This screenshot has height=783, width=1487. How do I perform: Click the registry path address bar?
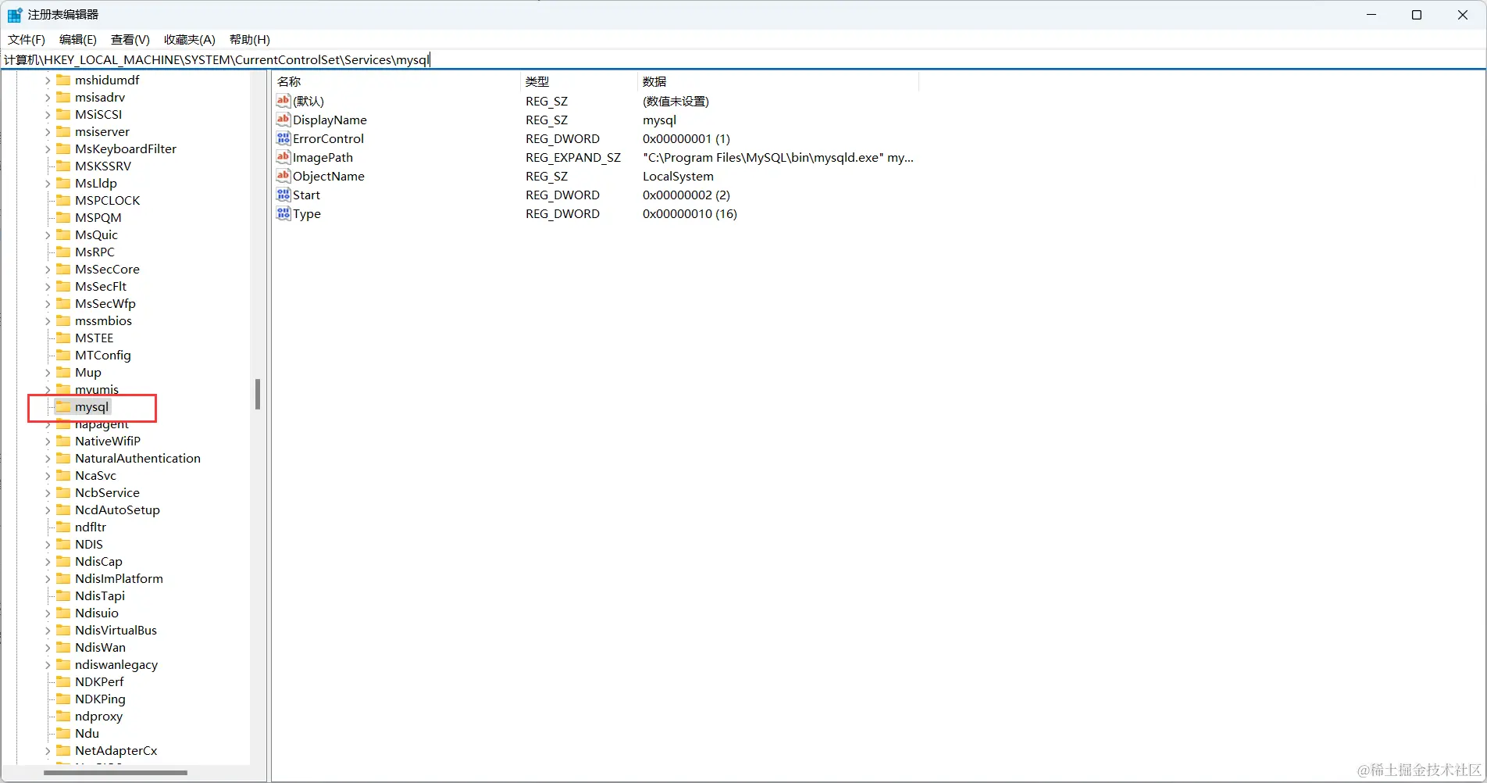pyautogui.click(x=743, y=59)
